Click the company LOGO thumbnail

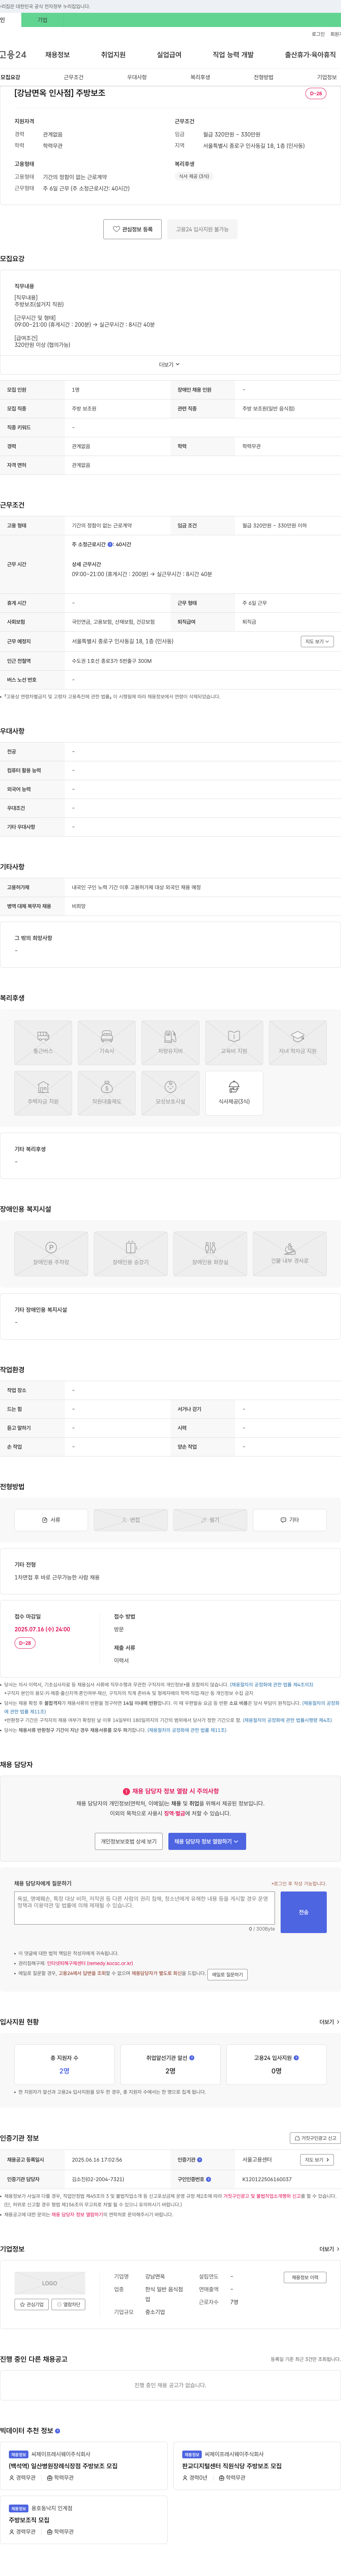tap(50, 2284)
